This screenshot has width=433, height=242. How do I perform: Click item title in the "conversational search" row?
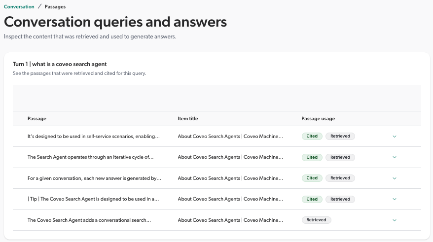coord(230,220)
